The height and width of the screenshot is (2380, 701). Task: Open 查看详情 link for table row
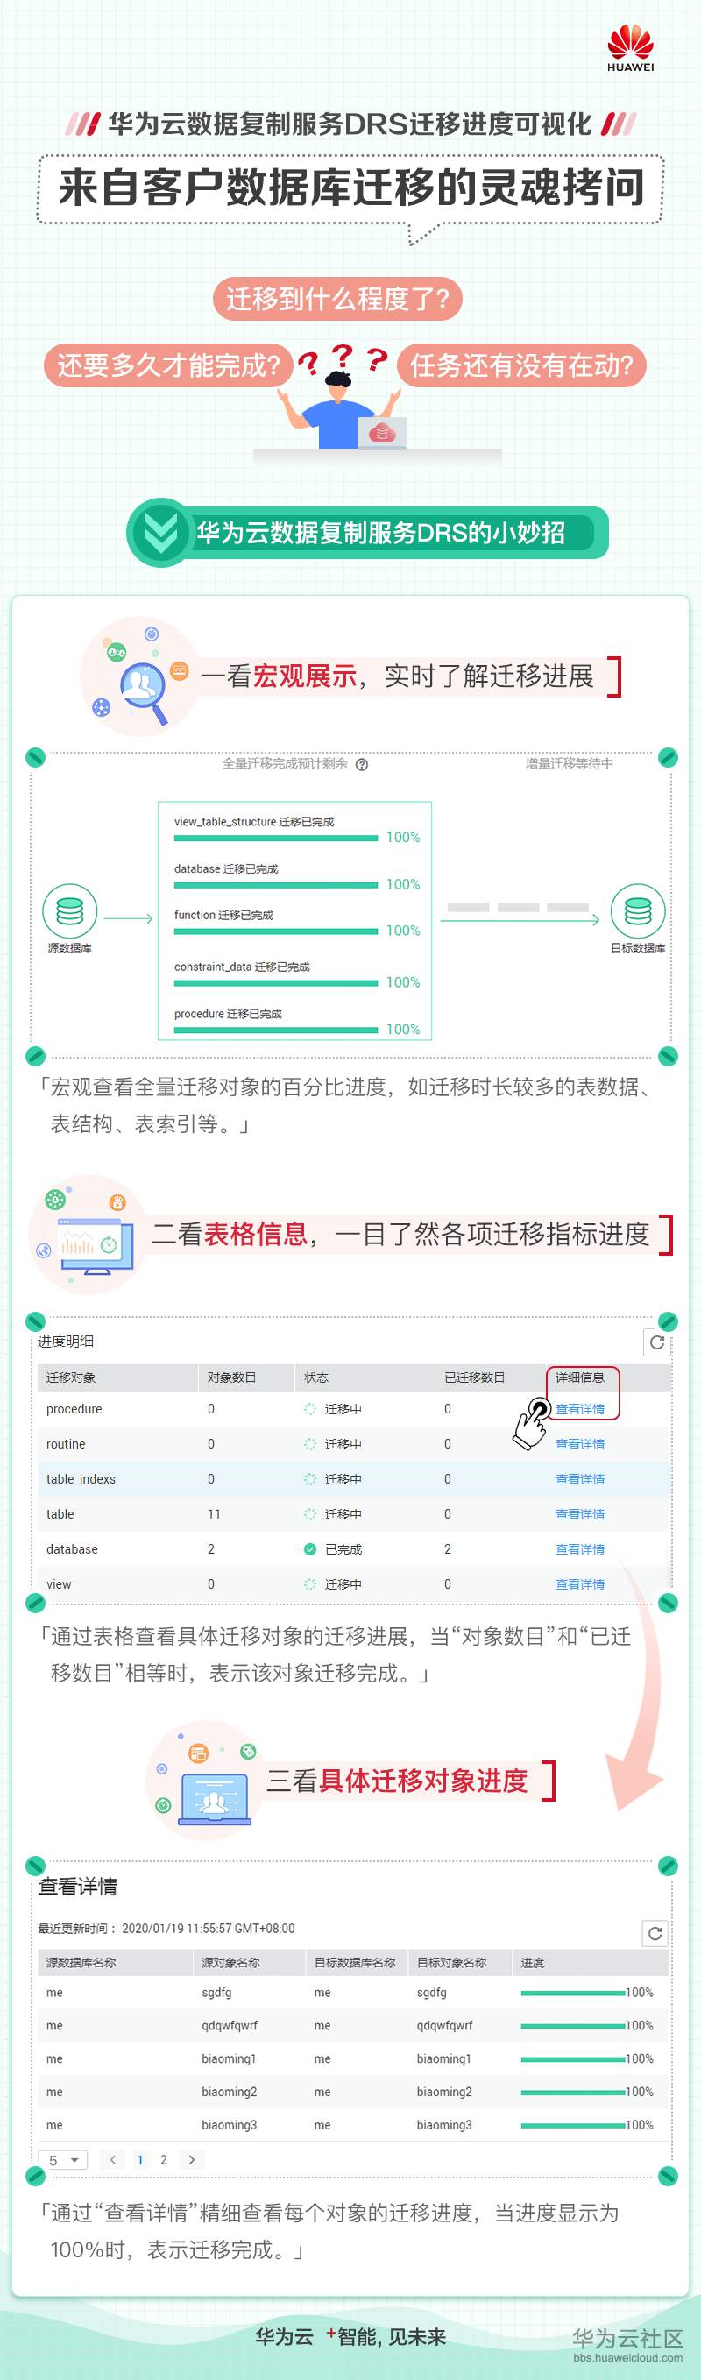point(580,1514)
